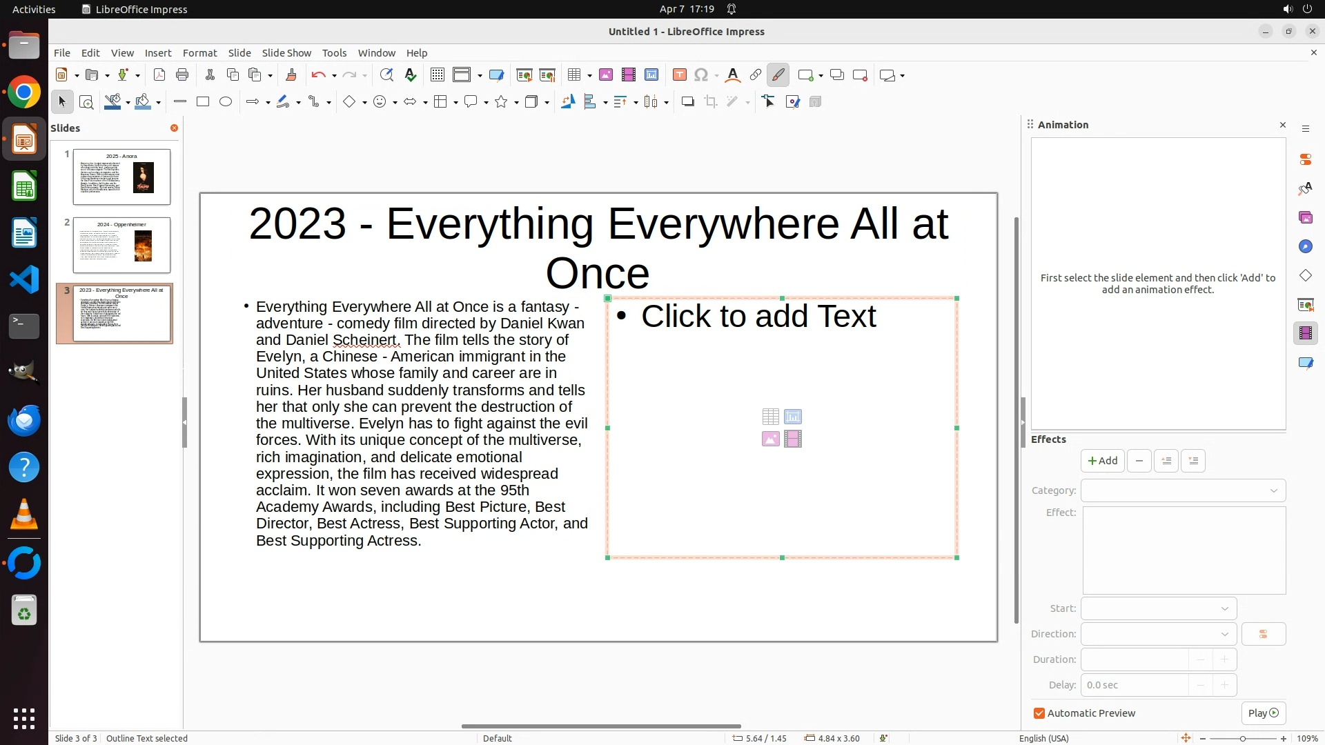Screen dimensions: 1325x745
Task: Click the Insert Image toolbar icon
Action: click(x=606, y=75)
